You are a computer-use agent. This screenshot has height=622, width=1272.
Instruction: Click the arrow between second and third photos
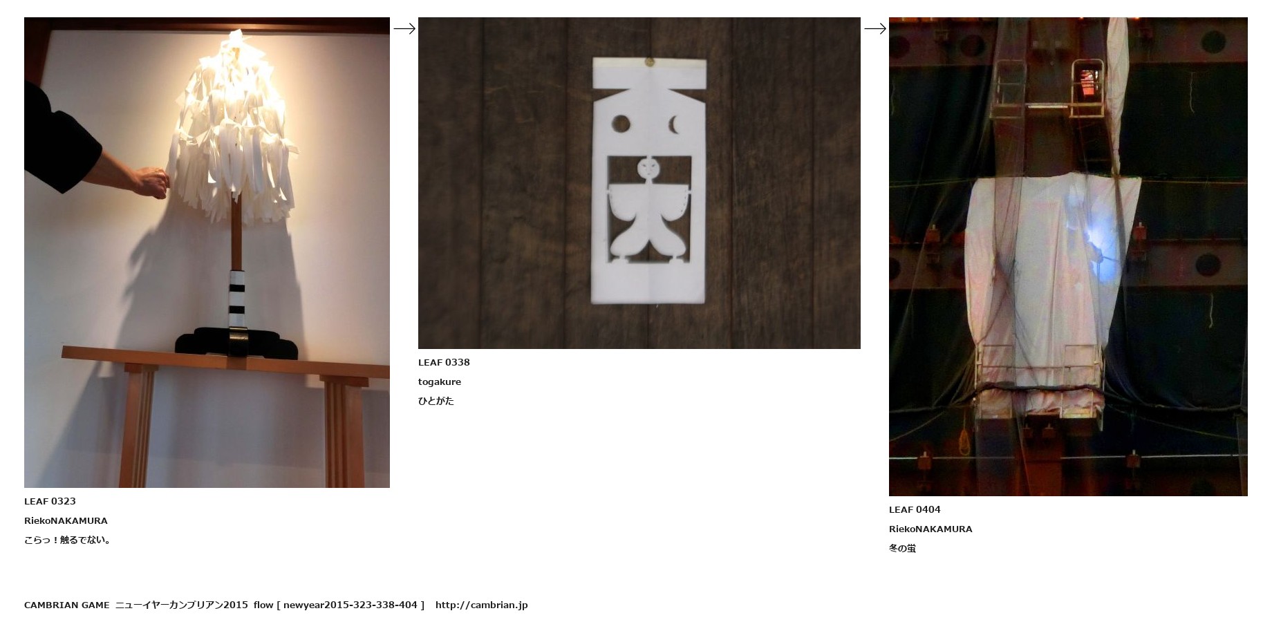(875, 28)
